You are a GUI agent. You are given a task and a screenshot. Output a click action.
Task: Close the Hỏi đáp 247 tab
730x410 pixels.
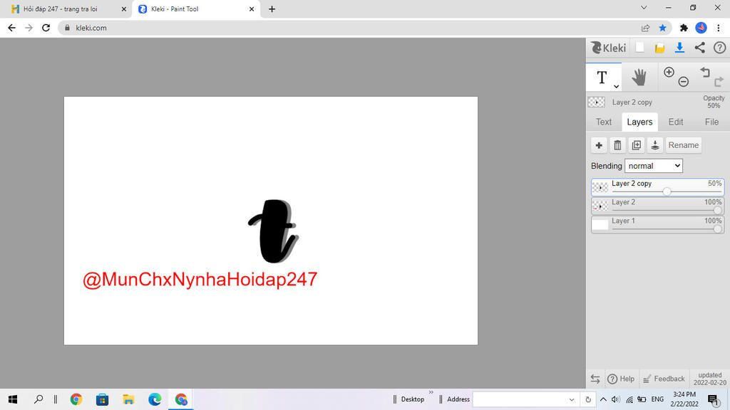click(124, 9)
